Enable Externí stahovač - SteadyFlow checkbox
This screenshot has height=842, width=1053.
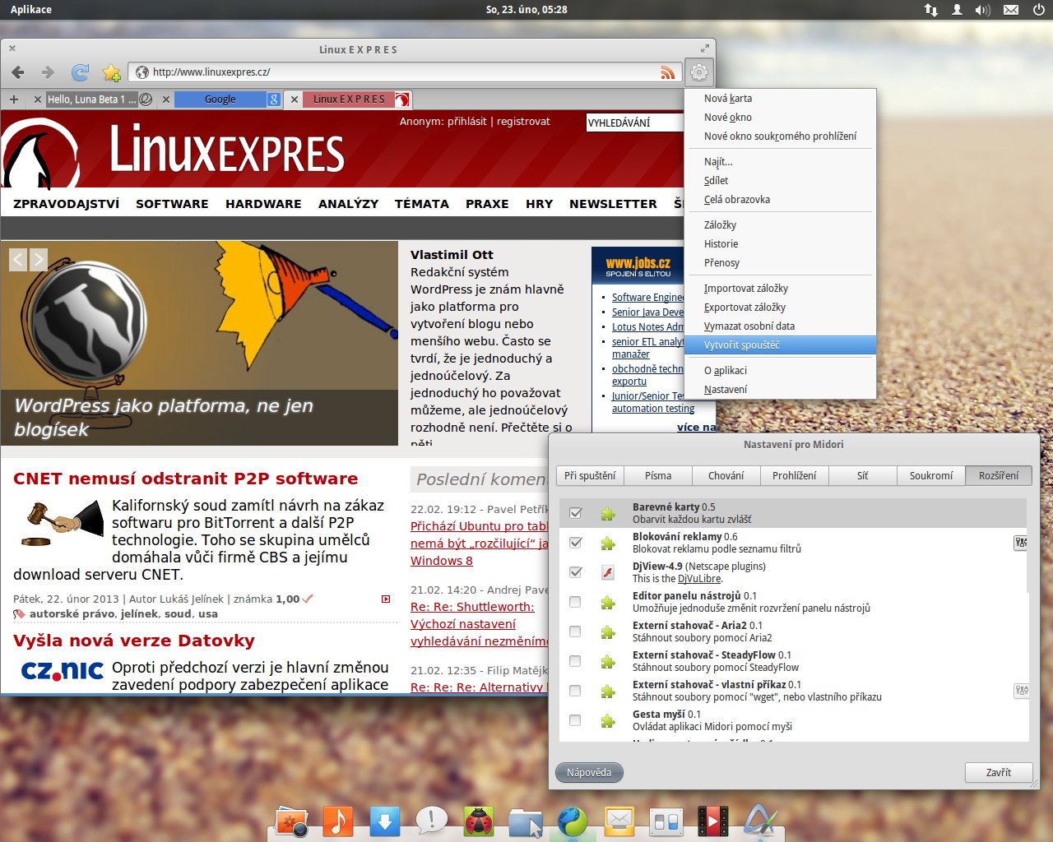pyautogui.click(x=576, y=661)
